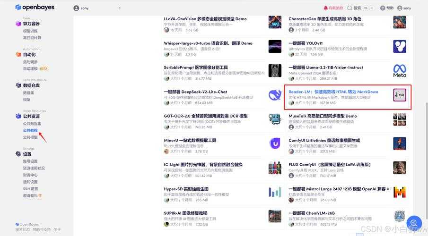Screen dimensions: 428x236
Task: Open MuseTalk 高质量口型同步模型 Demo
Action: tap(323, 116)
